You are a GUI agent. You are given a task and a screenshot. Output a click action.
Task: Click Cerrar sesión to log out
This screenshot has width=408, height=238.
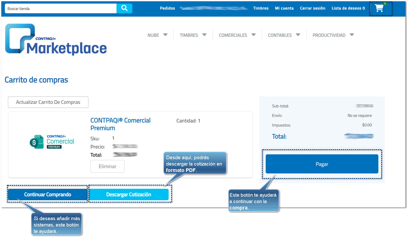point(312,8)
